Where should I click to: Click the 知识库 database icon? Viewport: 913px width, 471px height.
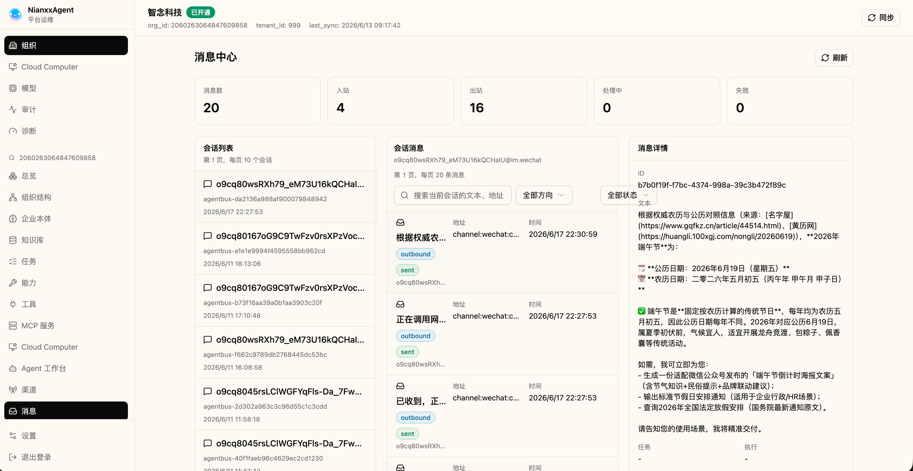13,240
